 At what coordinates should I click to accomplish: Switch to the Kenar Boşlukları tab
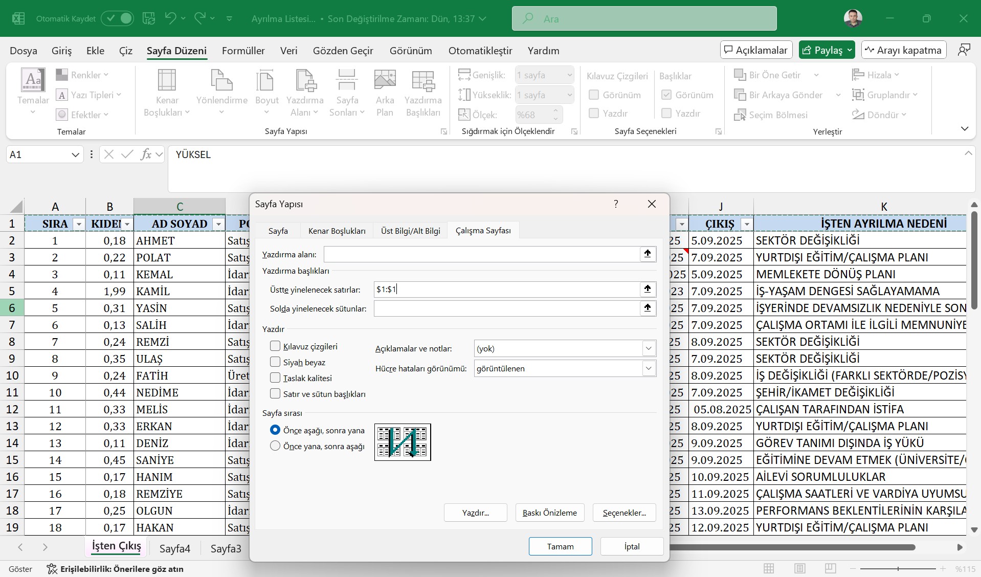coord(337,231)
